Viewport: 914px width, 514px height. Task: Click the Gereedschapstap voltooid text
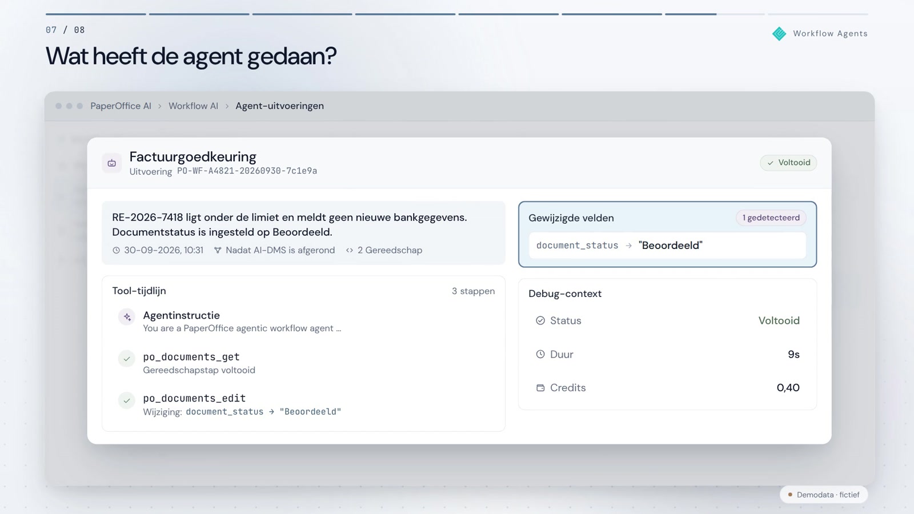199,370
